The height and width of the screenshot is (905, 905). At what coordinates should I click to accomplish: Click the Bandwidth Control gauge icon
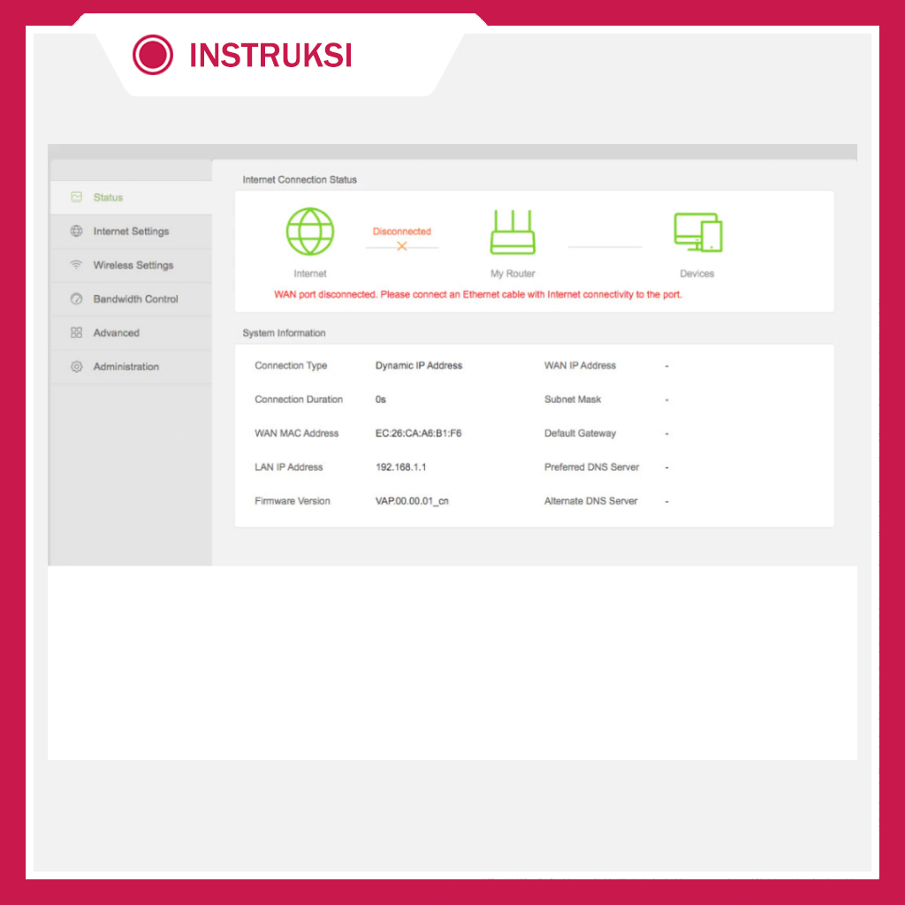[77, 300]
